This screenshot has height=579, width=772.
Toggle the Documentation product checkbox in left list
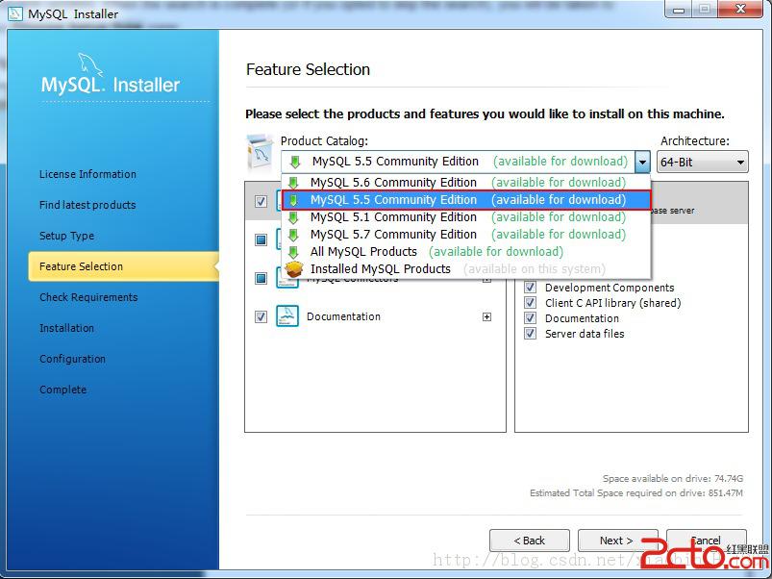(261, 316)
